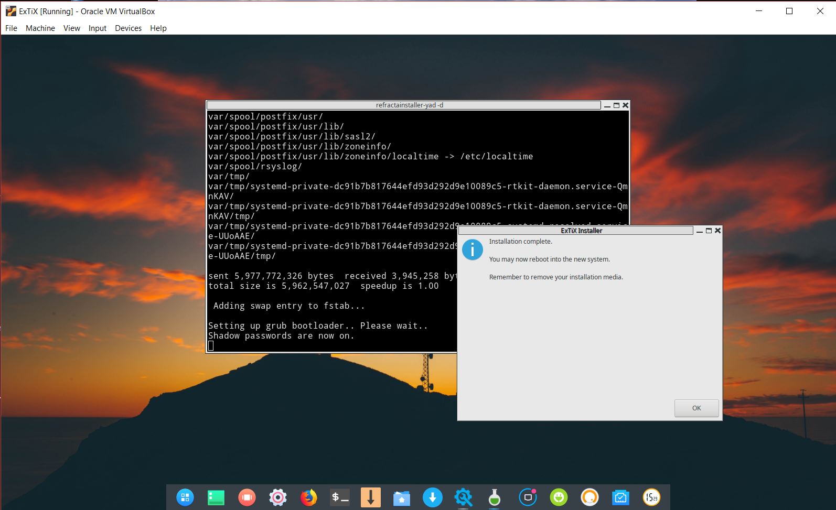Click the green multitasking view dock icon
Screen dimensions: 836x510
(216, 497)
